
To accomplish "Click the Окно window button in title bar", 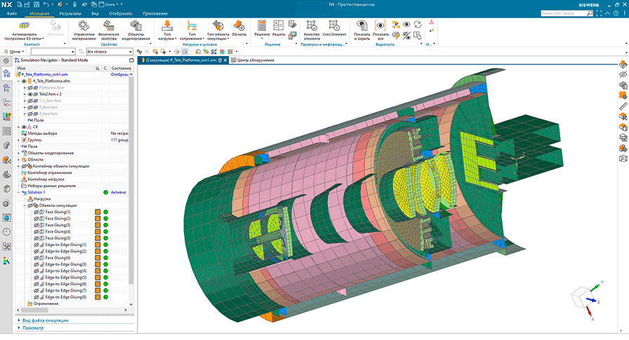I will pyautogui.click(x=108, y=4).
